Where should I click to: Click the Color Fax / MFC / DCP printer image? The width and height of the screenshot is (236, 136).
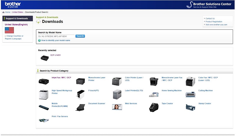pos(190,81)
